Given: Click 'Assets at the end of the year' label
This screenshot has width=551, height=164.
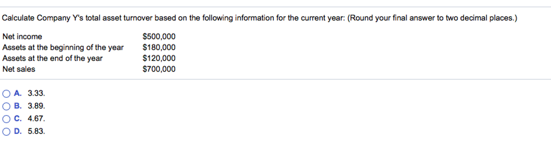Looking at the screenshot, I should point(53,58).
